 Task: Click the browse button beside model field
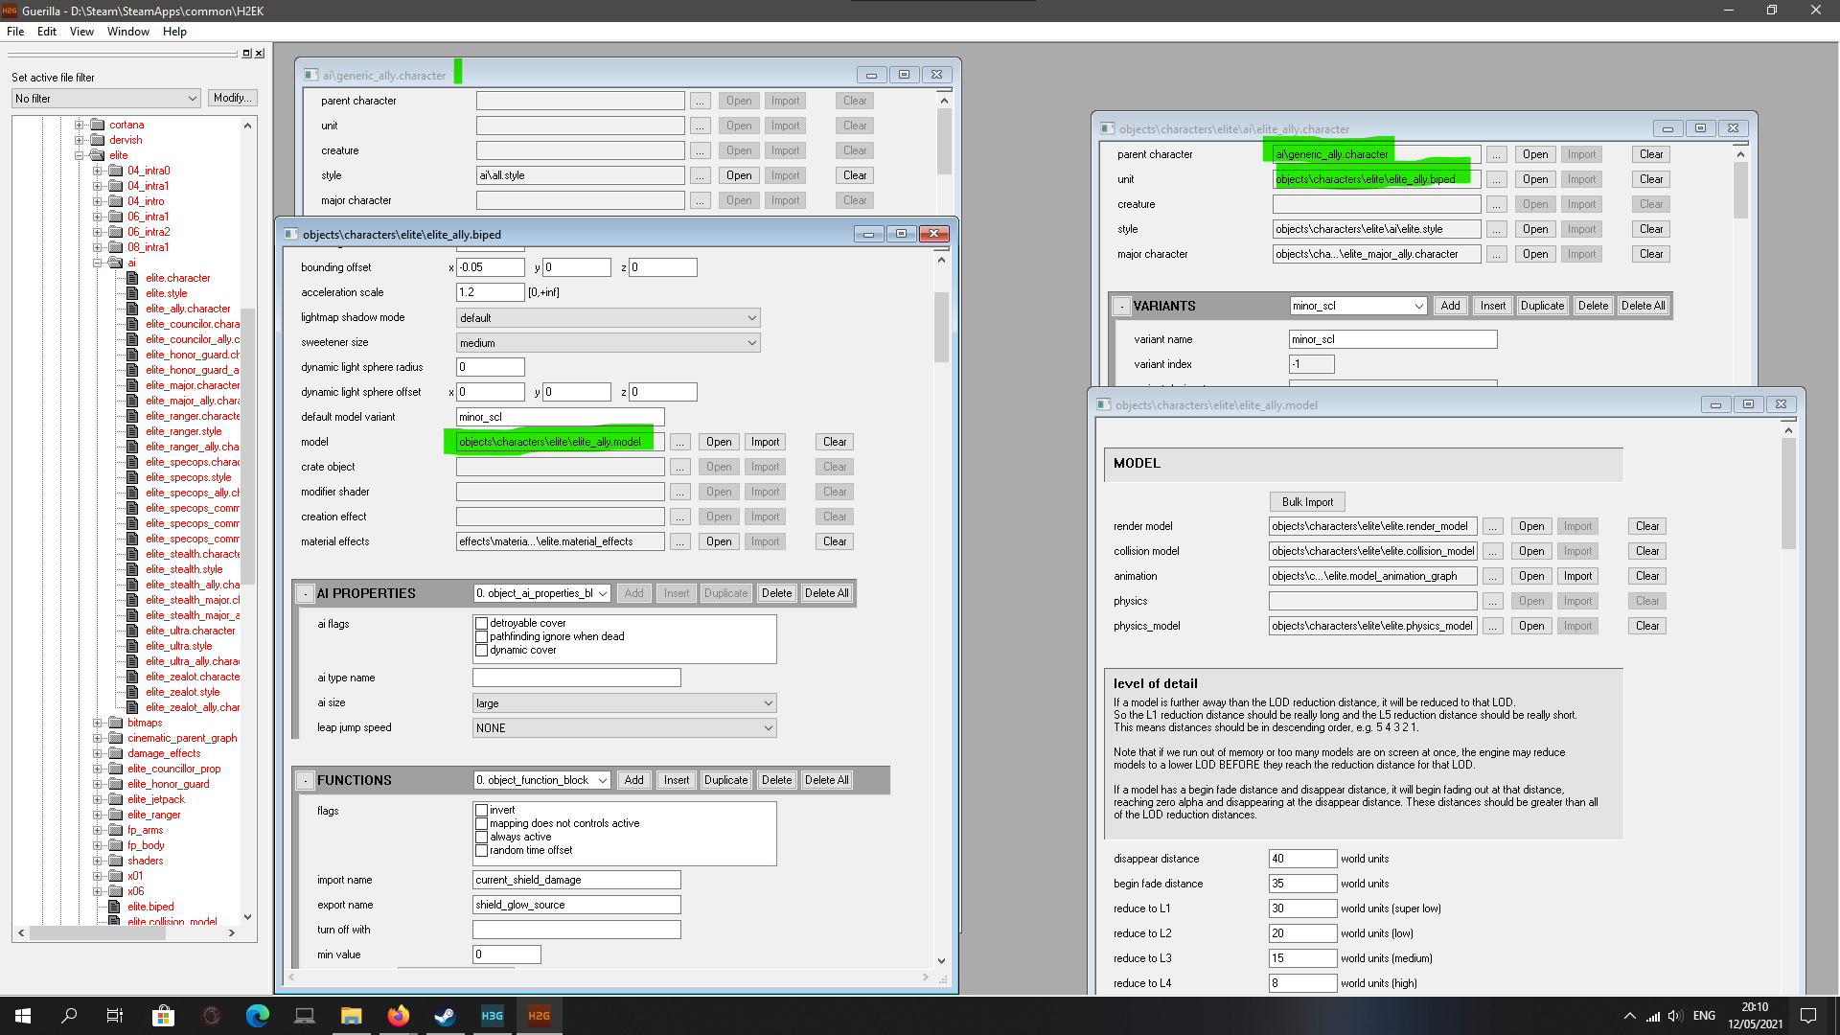pos(679,442)
